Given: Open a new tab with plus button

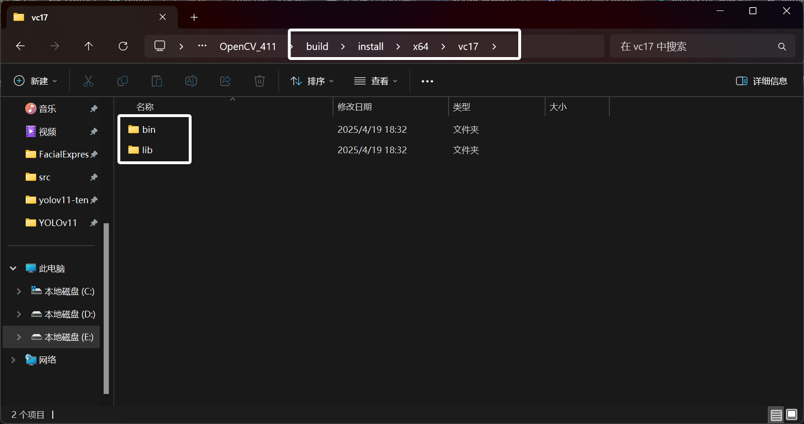Looking at the screenshot, I should point(194,17).
